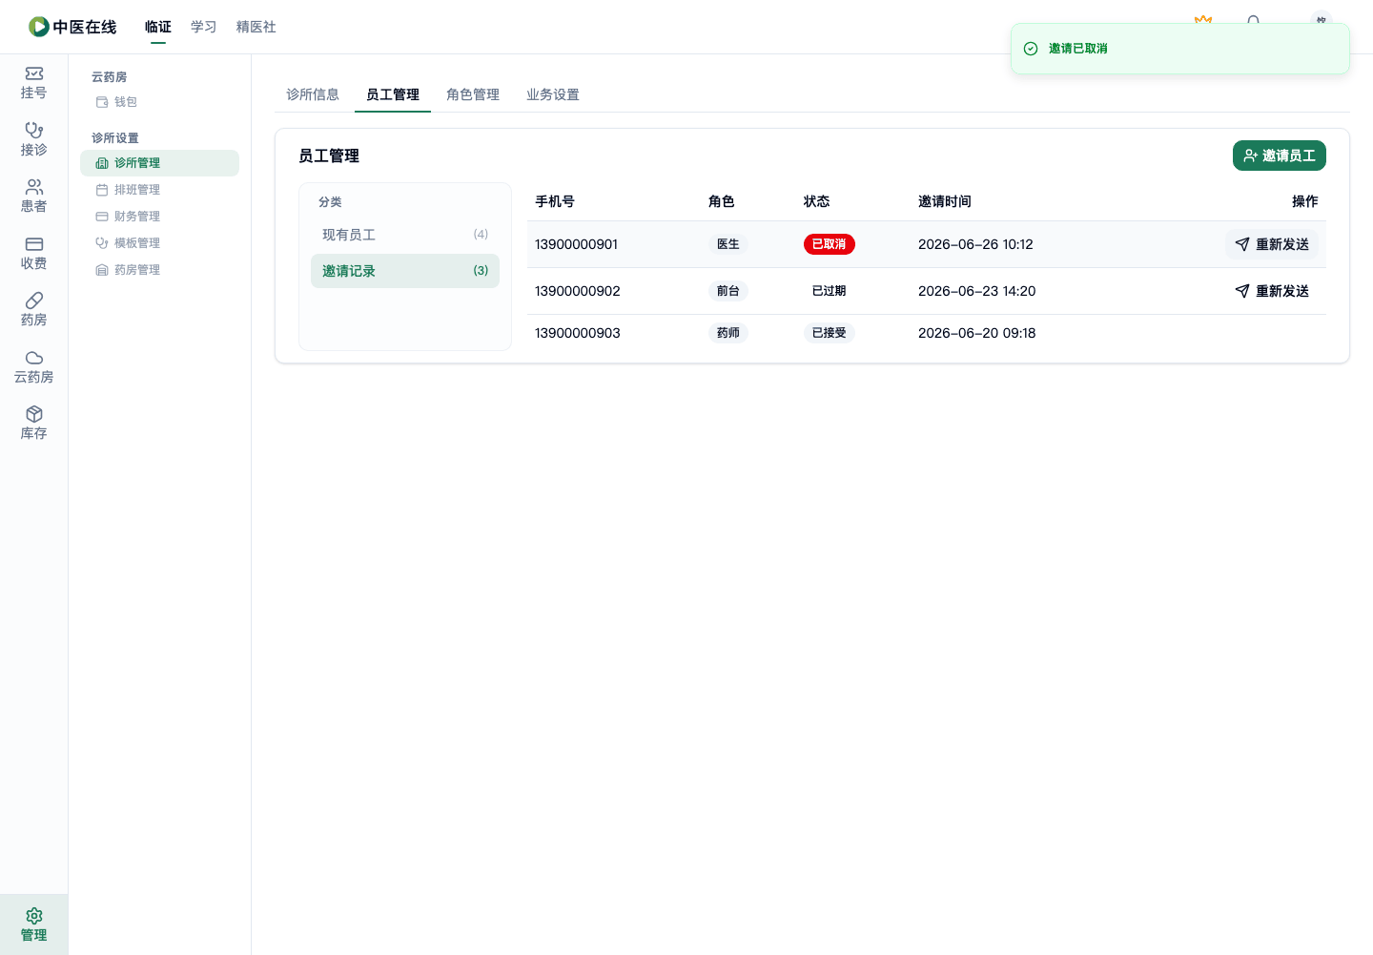The width and height of the screenshot is (1373, 955).
Task: Resend invitation for 13900000902
Action: [1272, 291]
